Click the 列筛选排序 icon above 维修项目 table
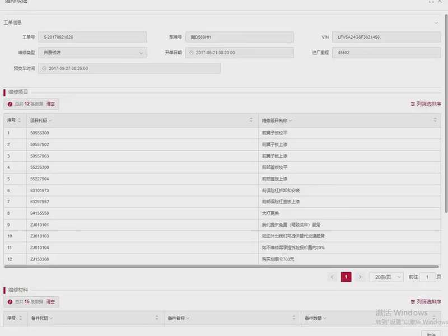The height and width of the screenshot is (336, 448). coord(413,104)
